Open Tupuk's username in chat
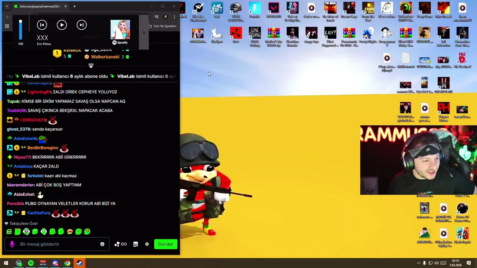The height and width of the screenshot is (268, 477). pos(13,101)
